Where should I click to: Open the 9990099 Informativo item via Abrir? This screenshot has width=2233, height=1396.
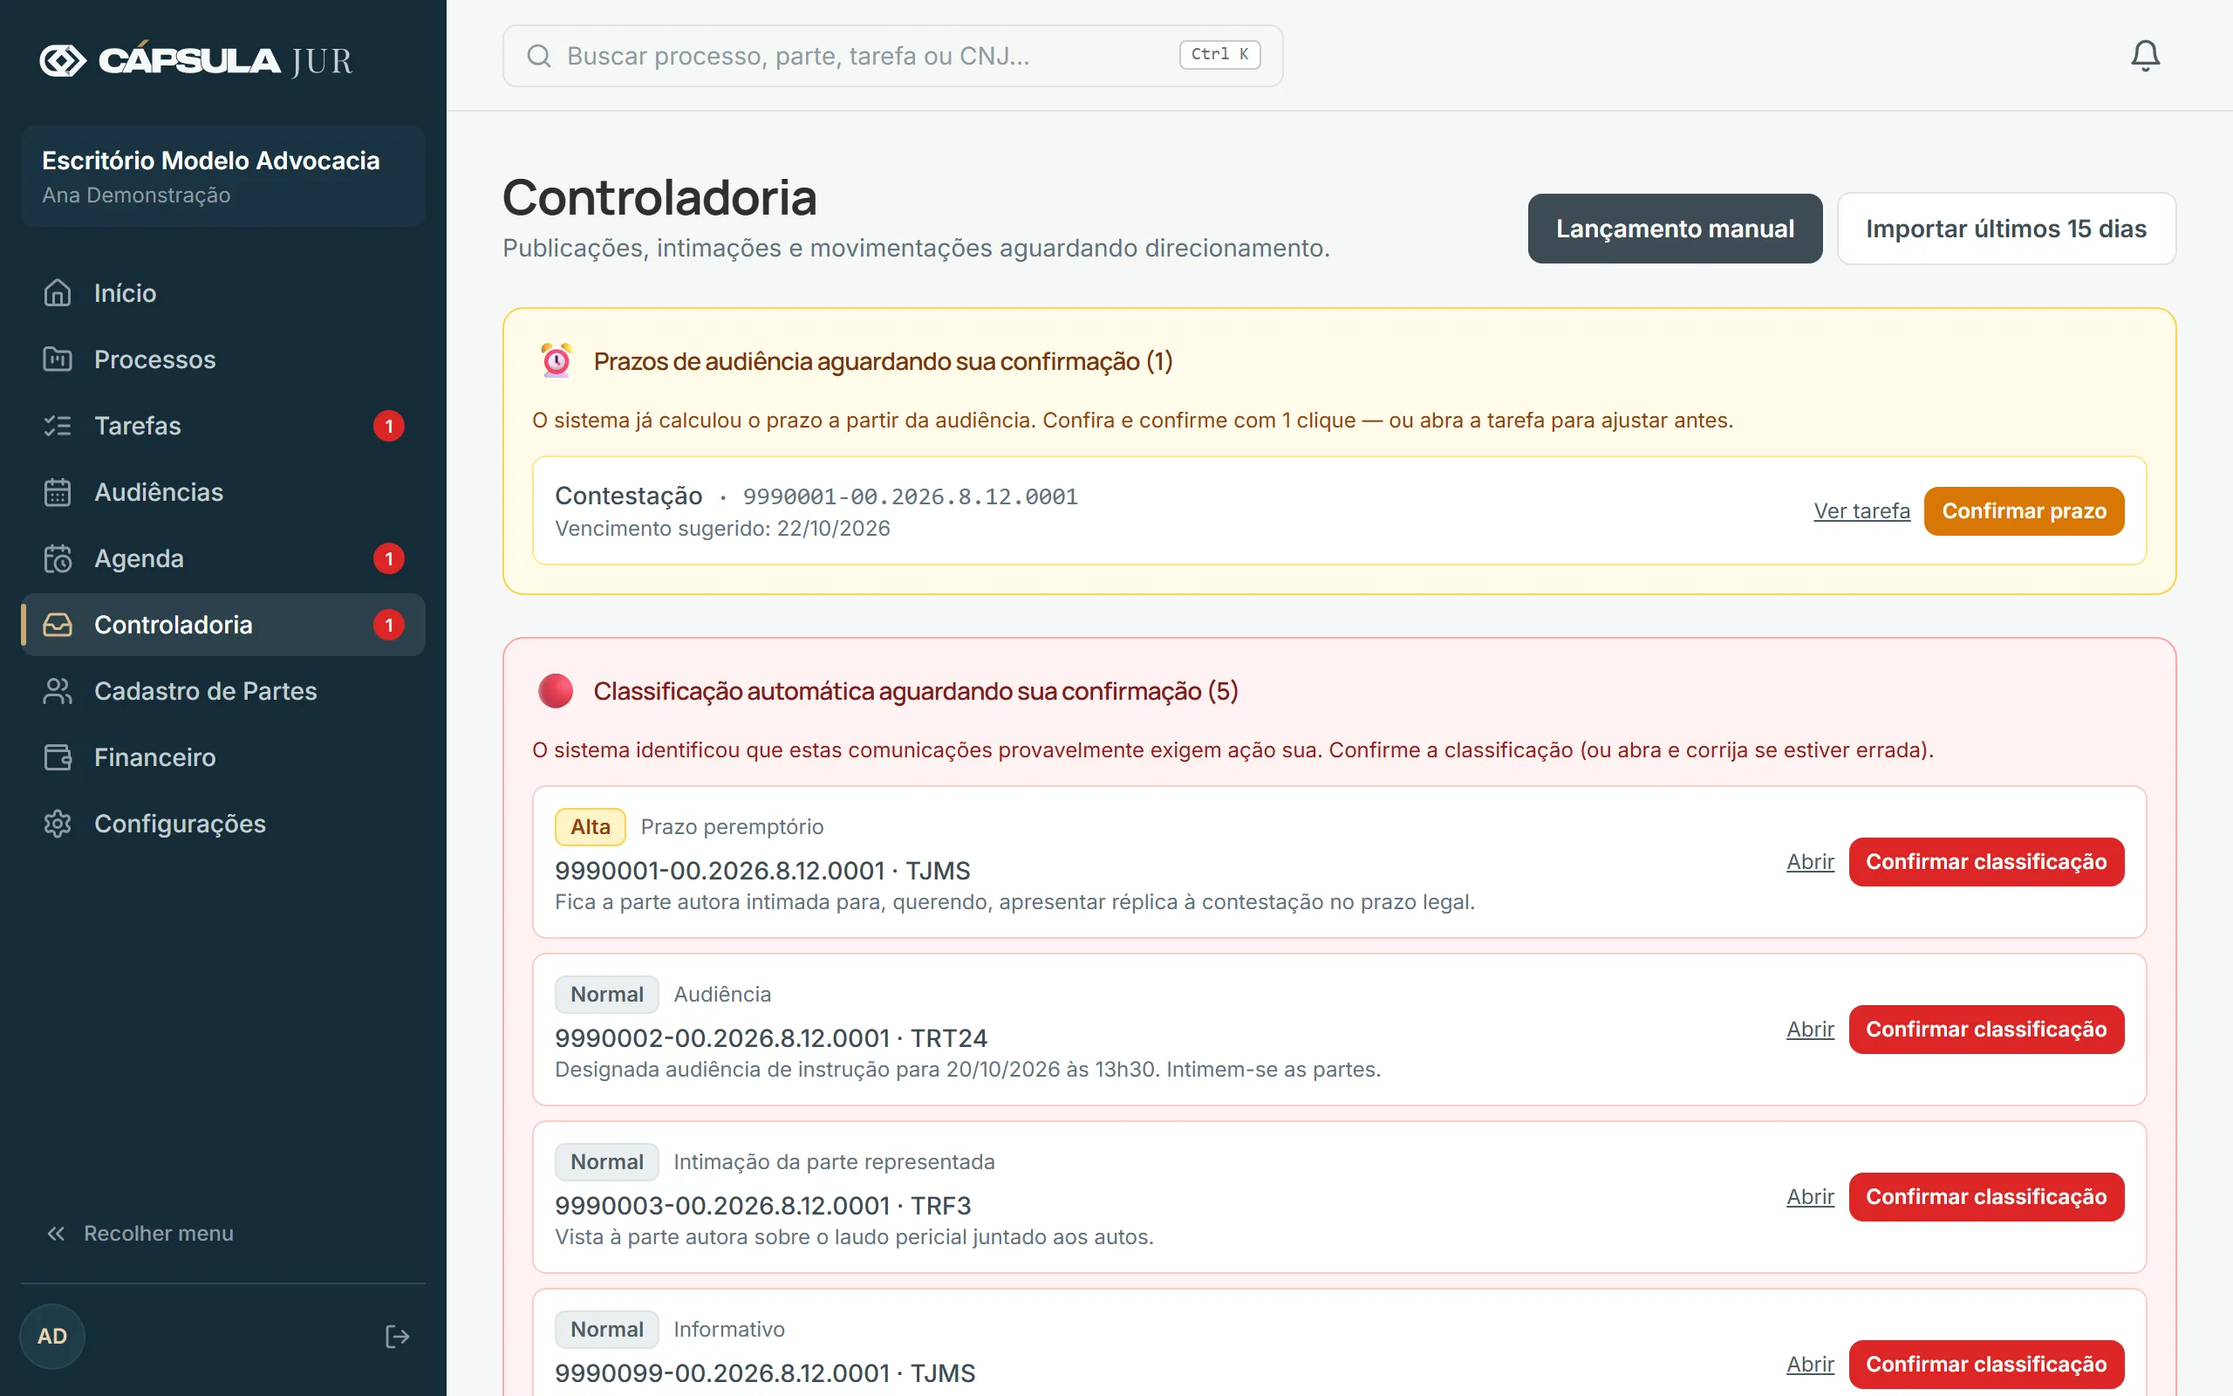[1809, 1364]
